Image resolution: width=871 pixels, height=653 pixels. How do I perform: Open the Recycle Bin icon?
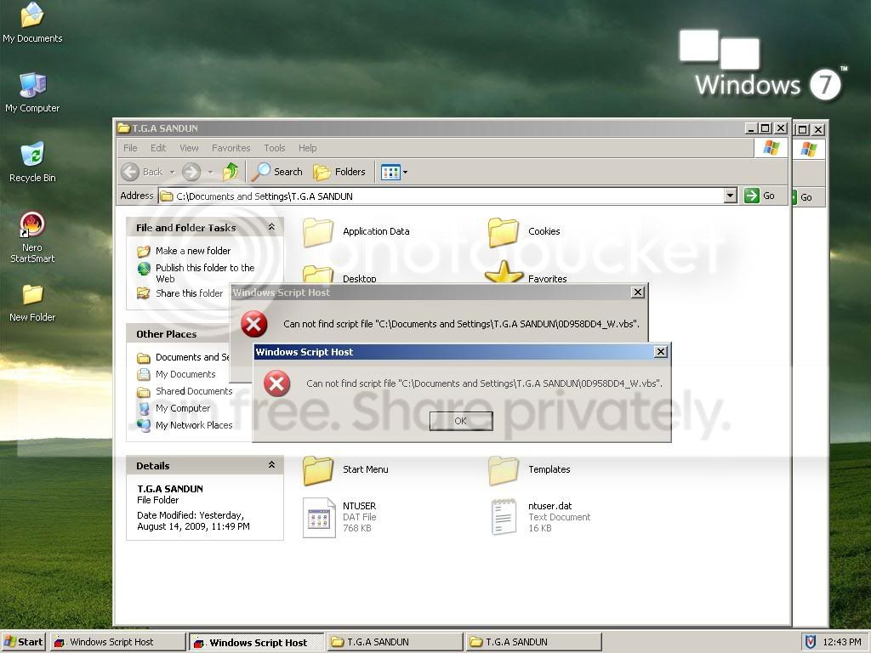click(x=32, y=162)
